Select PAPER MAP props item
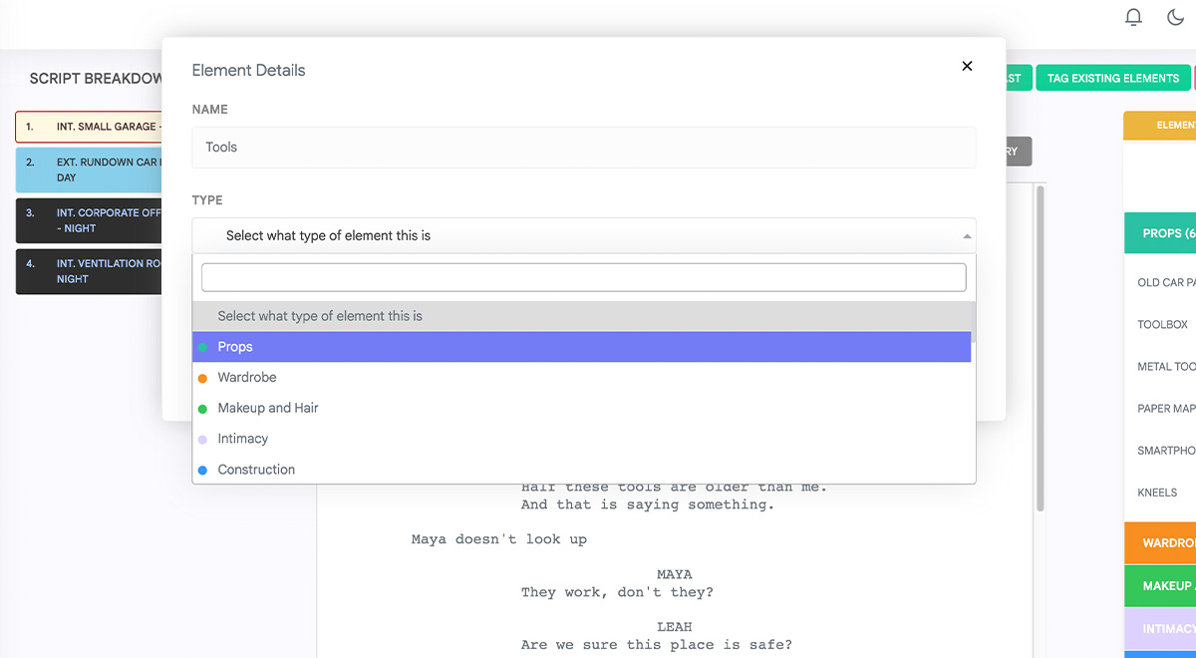The height and width of the screenshot is (658, 1196). (1166, 408)
